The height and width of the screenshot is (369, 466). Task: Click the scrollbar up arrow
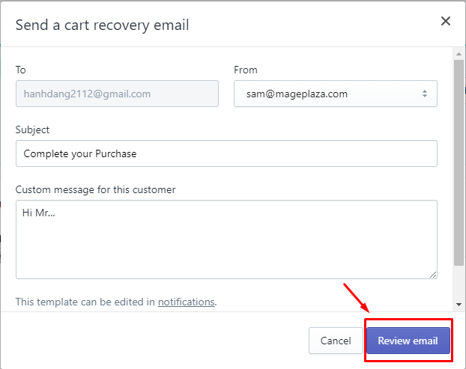pos(459,54)
